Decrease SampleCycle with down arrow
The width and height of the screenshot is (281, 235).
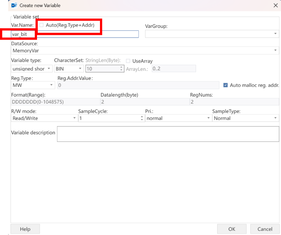[x=142, y=120]
